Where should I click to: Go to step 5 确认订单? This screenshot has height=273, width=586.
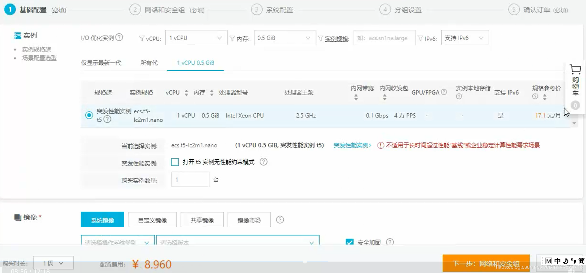[538, 10]
